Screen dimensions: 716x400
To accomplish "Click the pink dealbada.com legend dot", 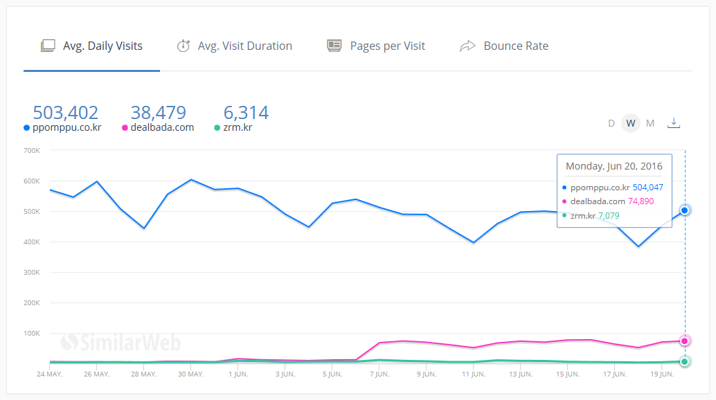I will pyautogui.click(x=125, y=128).
